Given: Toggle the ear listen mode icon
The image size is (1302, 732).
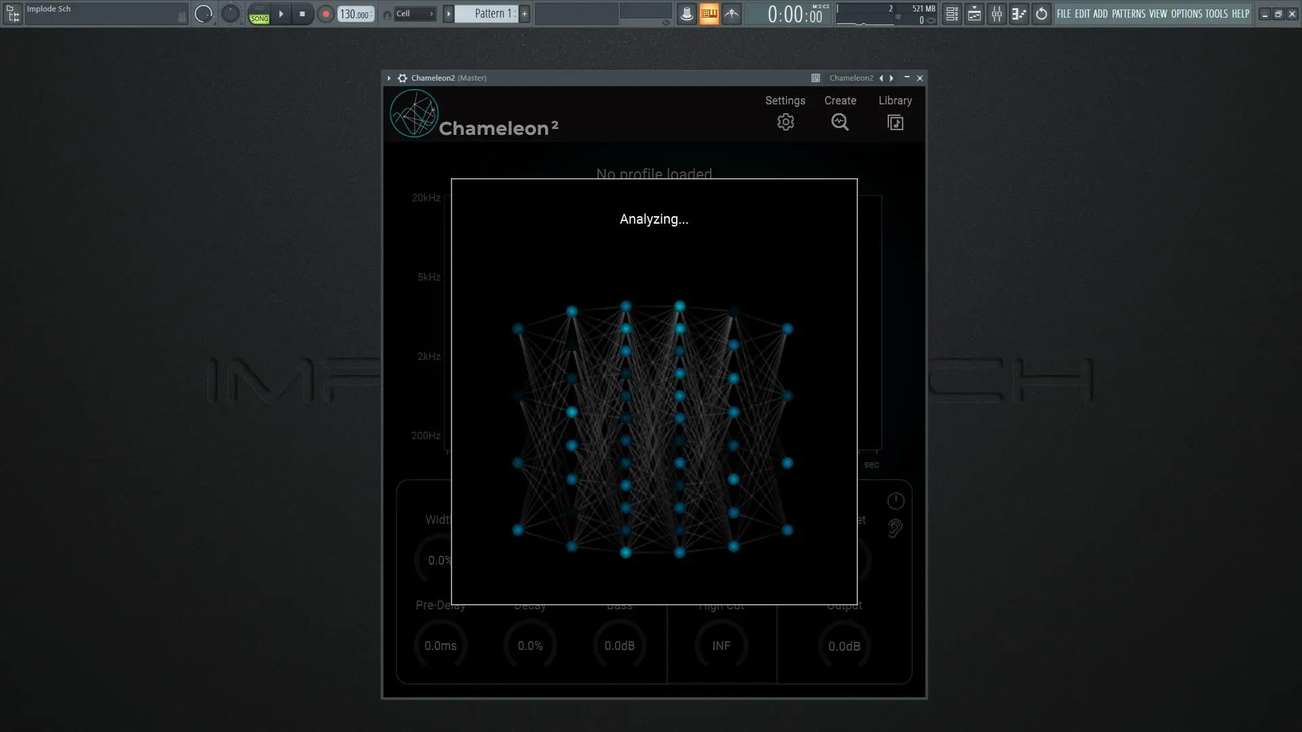Looking at the screenshot, I should (895, 529).
